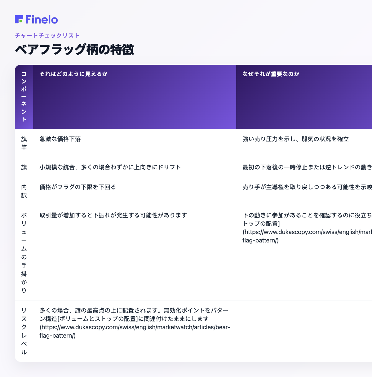Select the ボリュームの手掛かり row label
372x377 pixels.
[24, 253]
